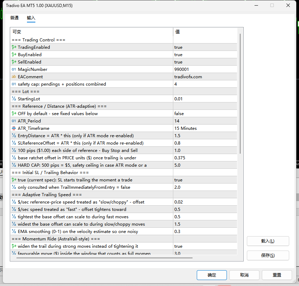Click the BuyEnabled boolean type icon
299x286 pixels.
click(14, 54)
